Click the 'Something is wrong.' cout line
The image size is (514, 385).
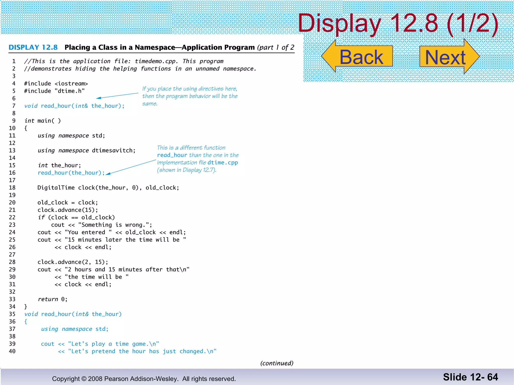click(x=102, y=225)
